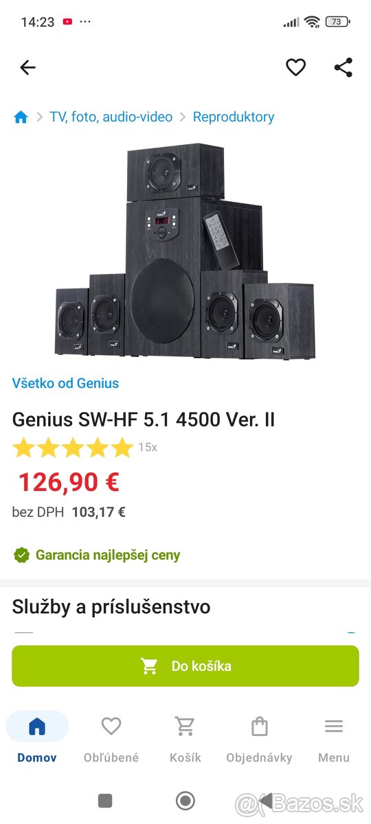Tap the Android home circle button

185,801
